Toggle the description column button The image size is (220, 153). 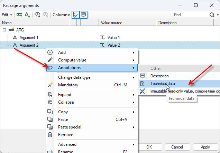(83, 15)
